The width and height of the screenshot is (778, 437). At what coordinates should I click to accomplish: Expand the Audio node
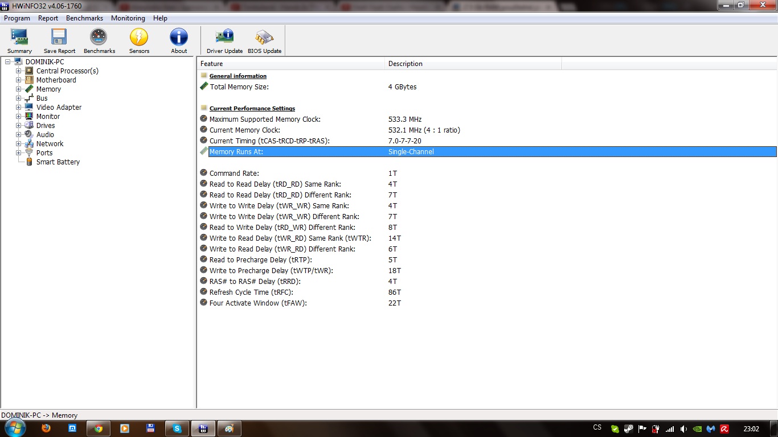tap(19, 134)
